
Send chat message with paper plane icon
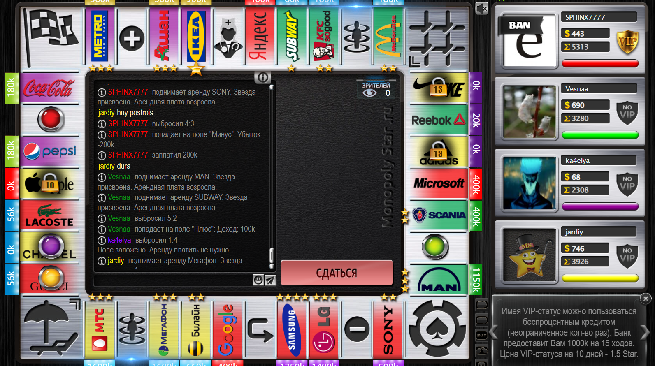270,280
